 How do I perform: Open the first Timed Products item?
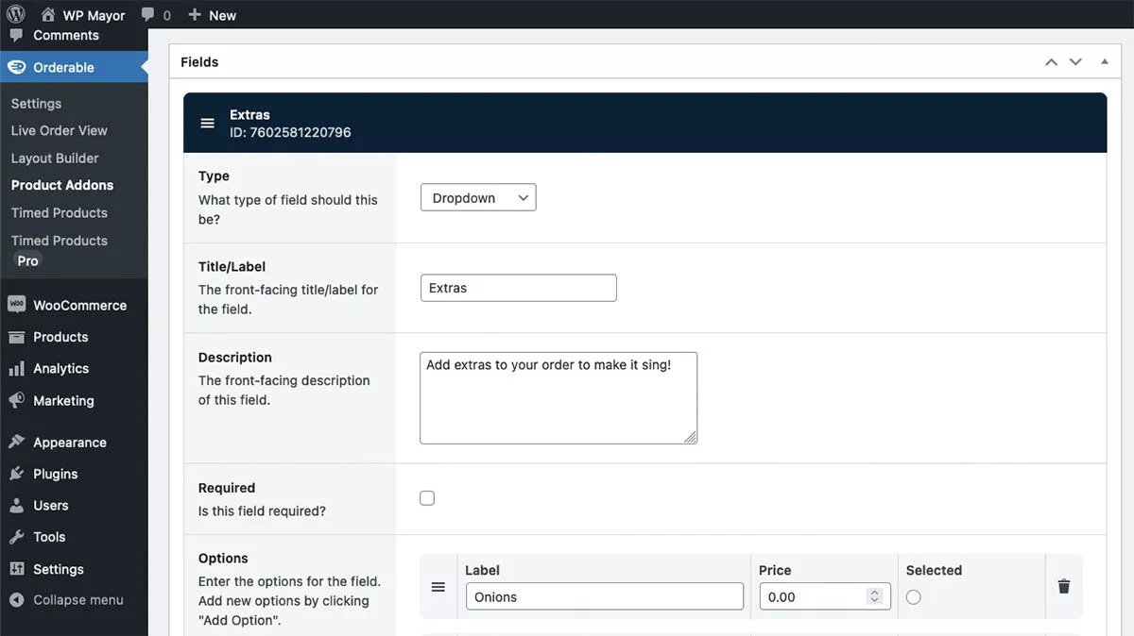[60, 212]
